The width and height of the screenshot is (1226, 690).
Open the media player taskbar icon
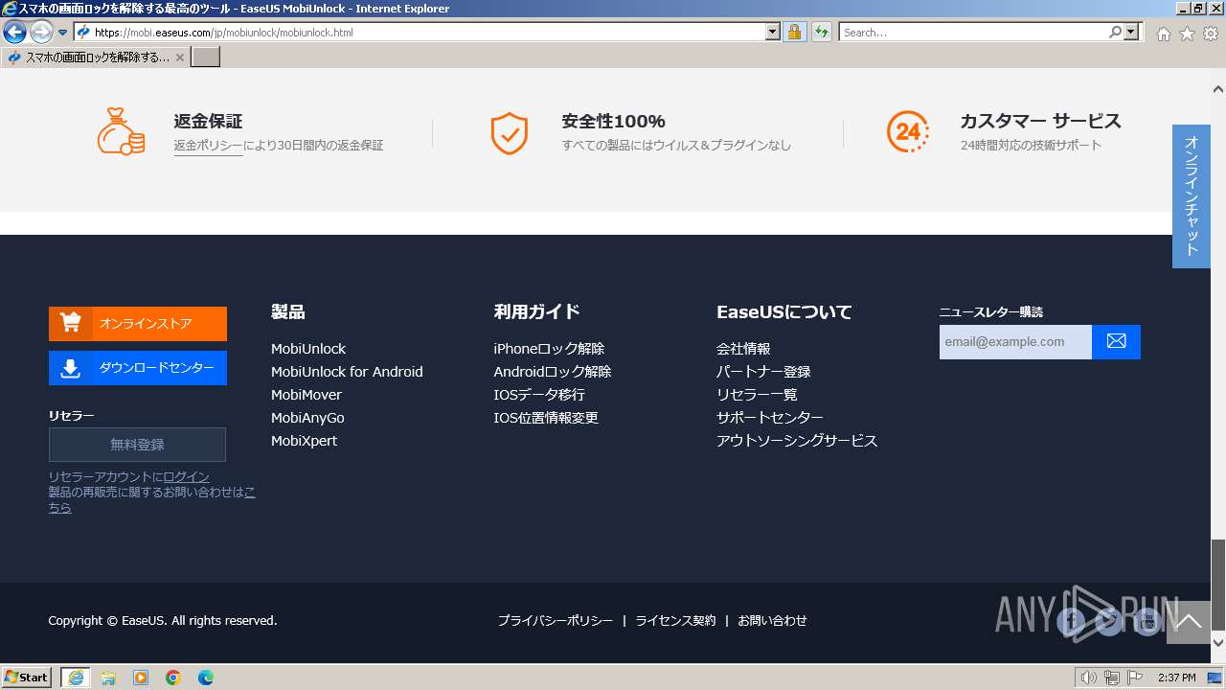(141, 678)
